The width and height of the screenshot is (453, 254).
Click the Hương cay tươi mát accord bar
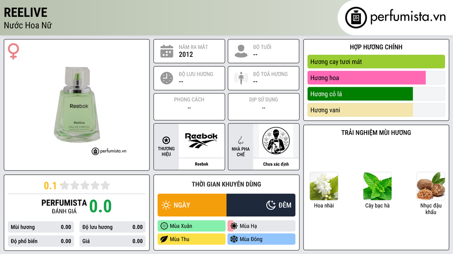376,62
